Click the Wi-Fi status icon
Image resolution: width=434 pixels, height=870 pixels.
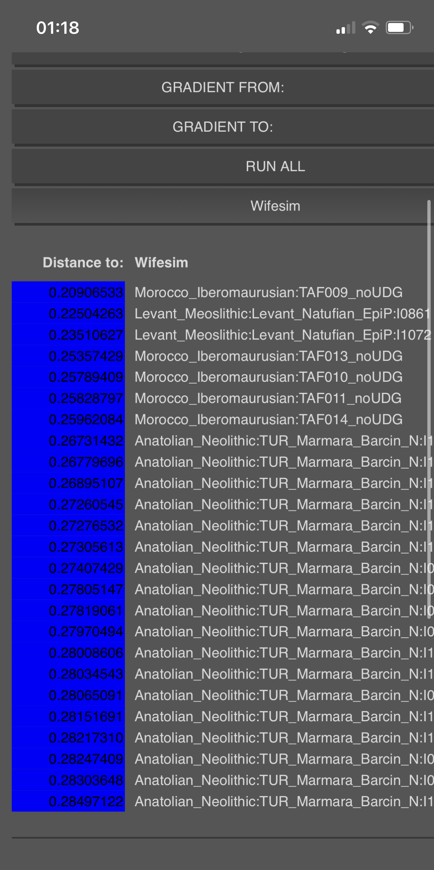click(x=370, y=28)
